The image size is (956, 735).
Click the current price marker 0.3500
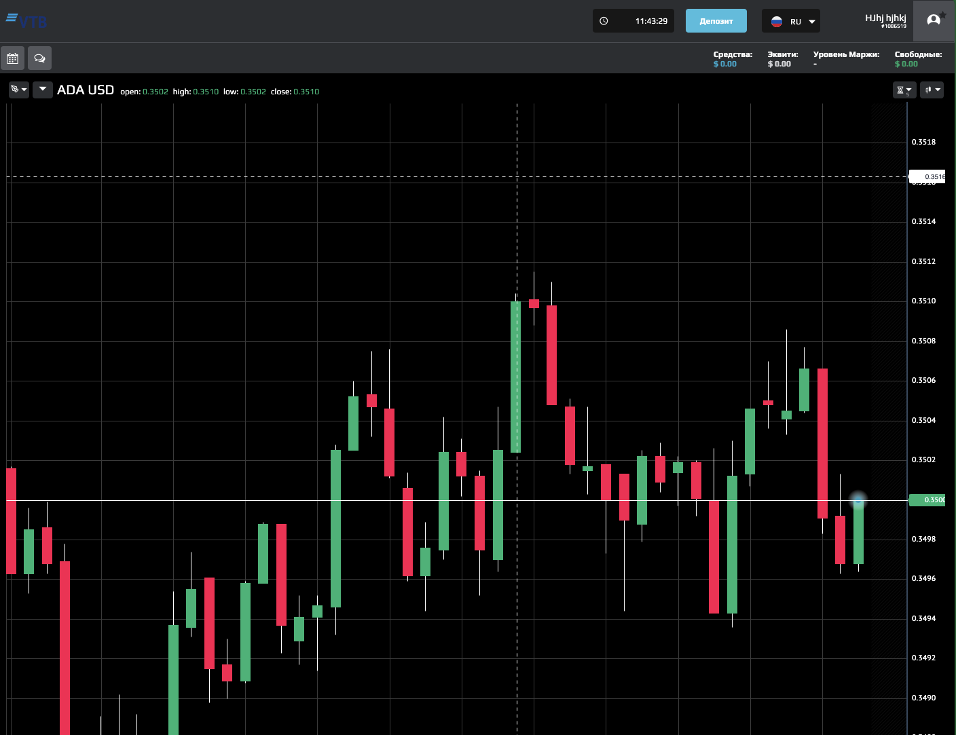click(x=927, y=500)
